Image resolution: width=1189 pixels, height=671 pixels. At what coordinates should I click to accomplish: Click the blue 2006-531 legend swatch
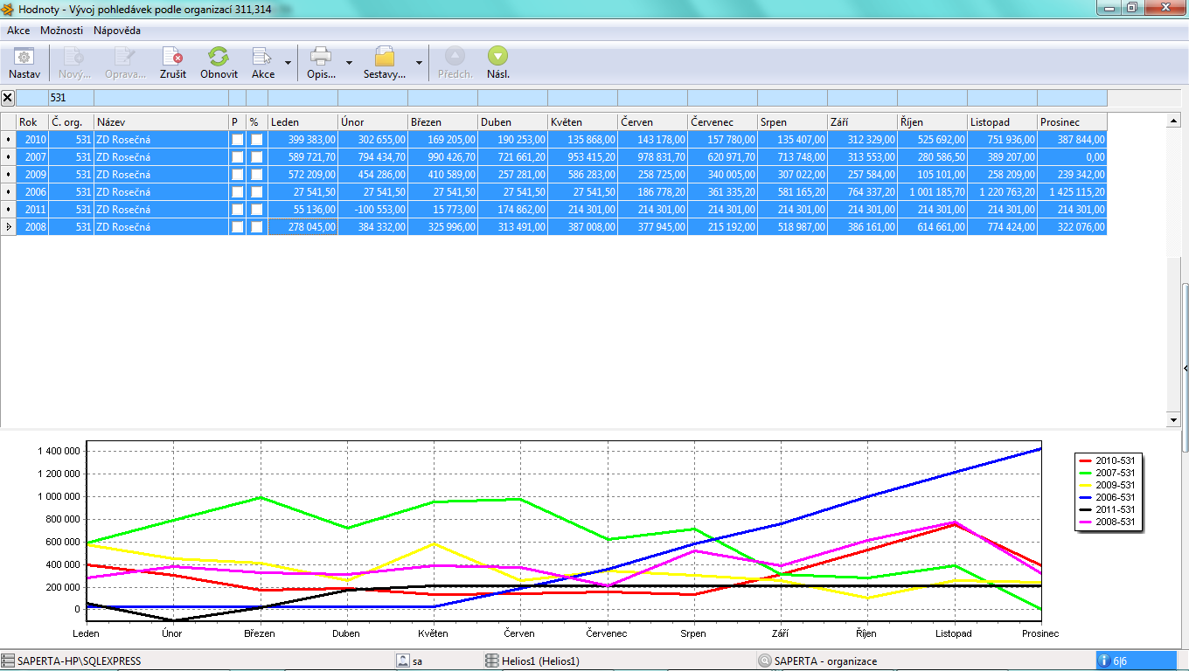click(1086, 497)
